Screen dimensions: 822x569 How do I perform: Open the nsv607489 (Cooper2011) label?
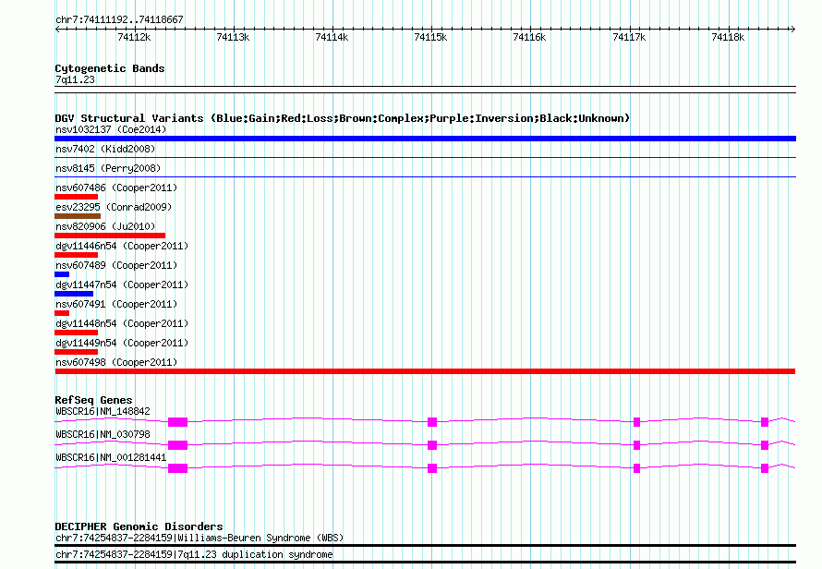tap(116, 265)
